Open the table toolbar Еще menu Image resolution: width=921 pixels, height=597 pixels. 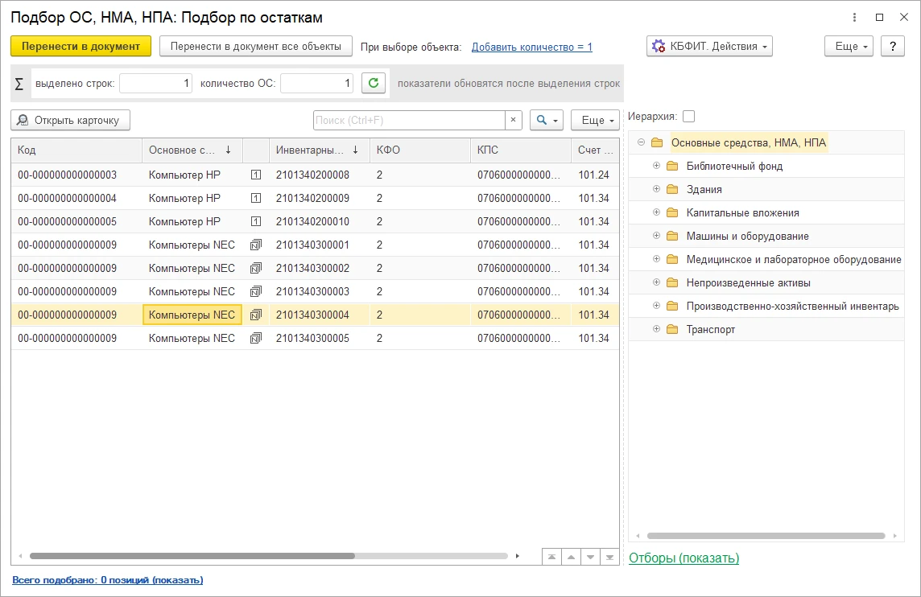596,120
